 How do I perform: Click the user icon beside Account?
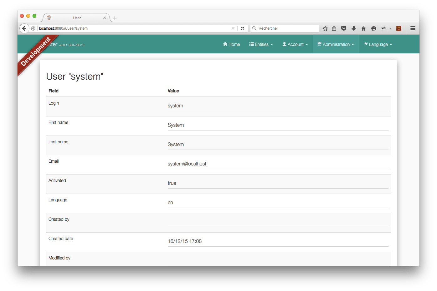point(284,44)
